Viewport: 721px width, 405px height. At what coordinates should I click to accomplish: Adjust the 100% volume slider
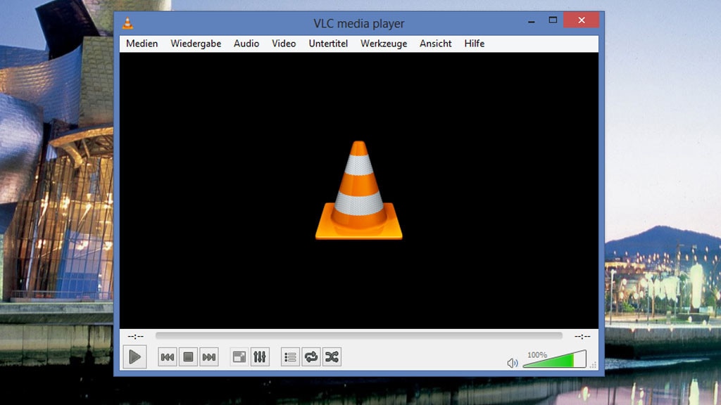556,359
